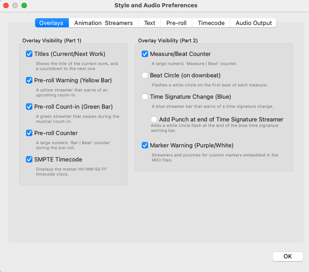Disable Pre-roll Warning (Yellow Bar)
Screen dimensions: 309x272
tap(29, 80)
